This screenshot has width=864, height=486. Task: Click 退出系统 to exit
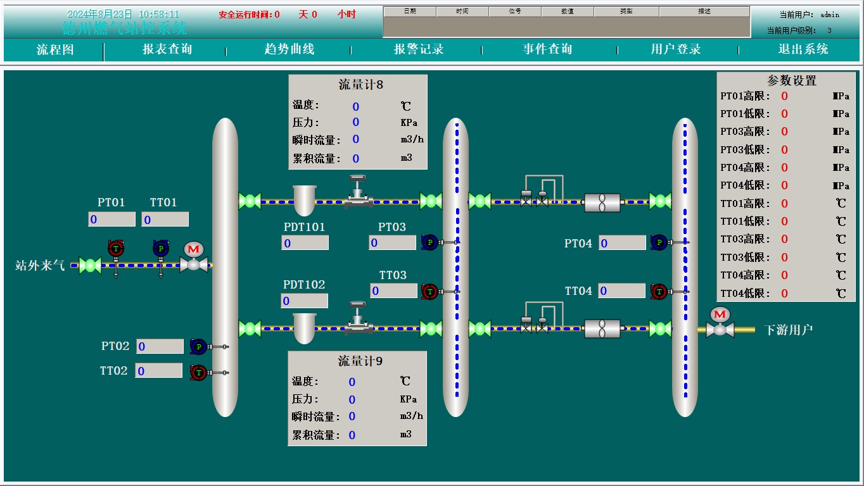(803, 49)
